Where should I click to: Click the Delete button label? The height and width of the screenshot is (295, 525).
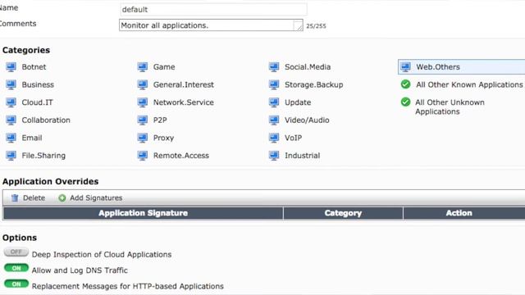click(x=34, y=198)
